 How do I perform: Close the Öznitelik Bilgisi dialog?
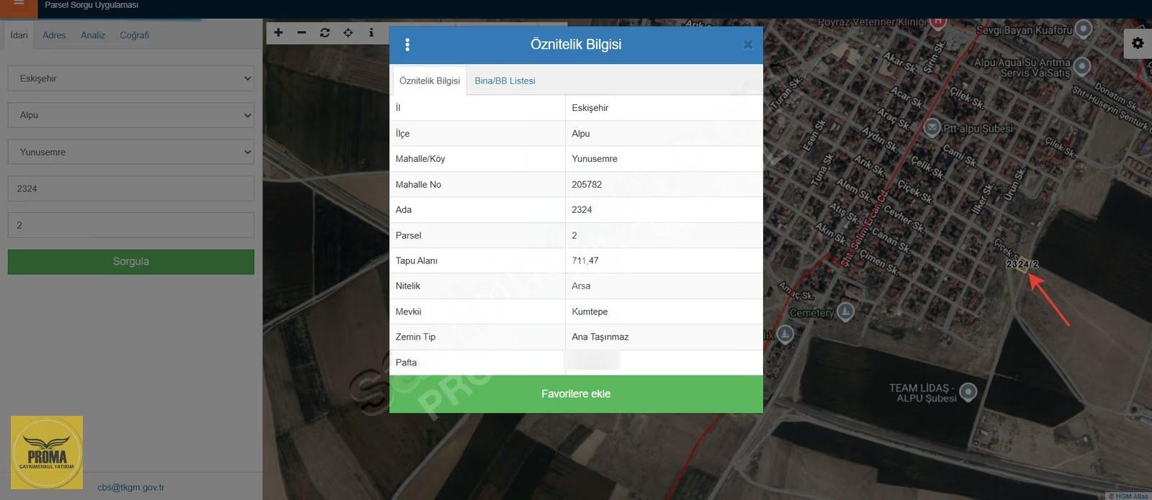pyautogui.click(x=748, y=45)
